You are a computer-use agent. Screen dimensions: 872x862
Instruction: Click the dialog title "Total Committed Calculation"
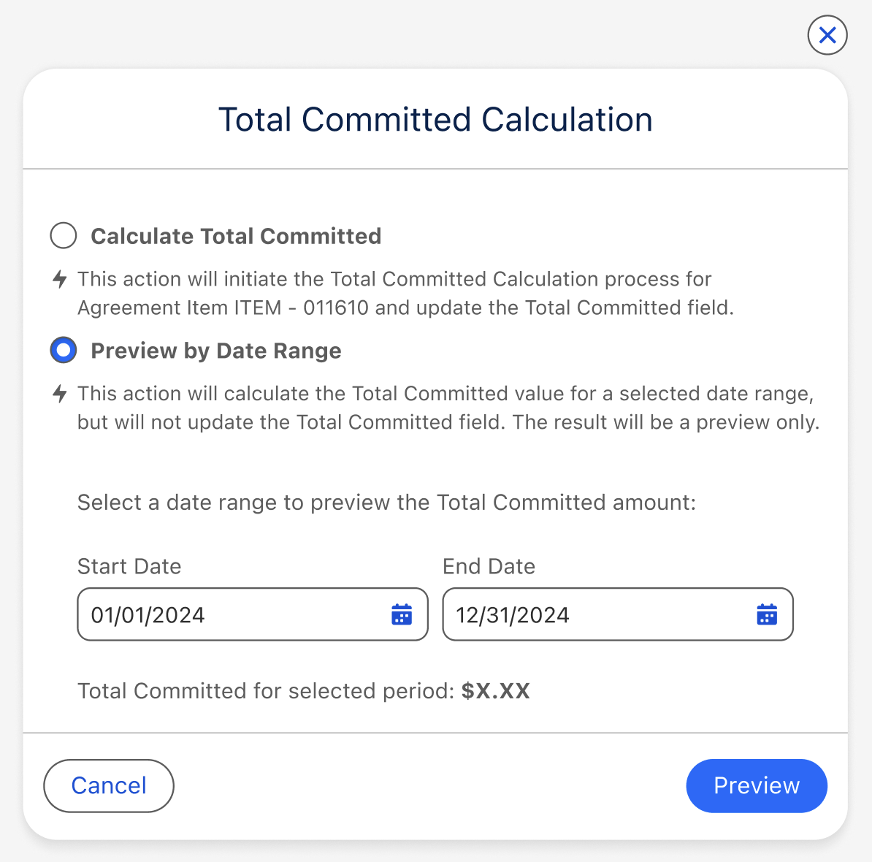[x=435, y=120]
